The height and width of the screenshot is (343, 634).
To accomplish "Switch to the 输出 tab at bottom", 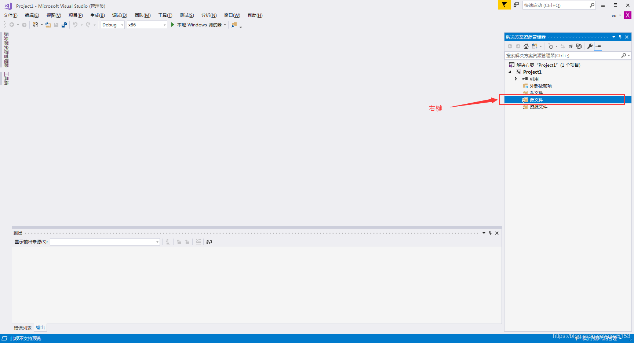I will coord(40,328).
